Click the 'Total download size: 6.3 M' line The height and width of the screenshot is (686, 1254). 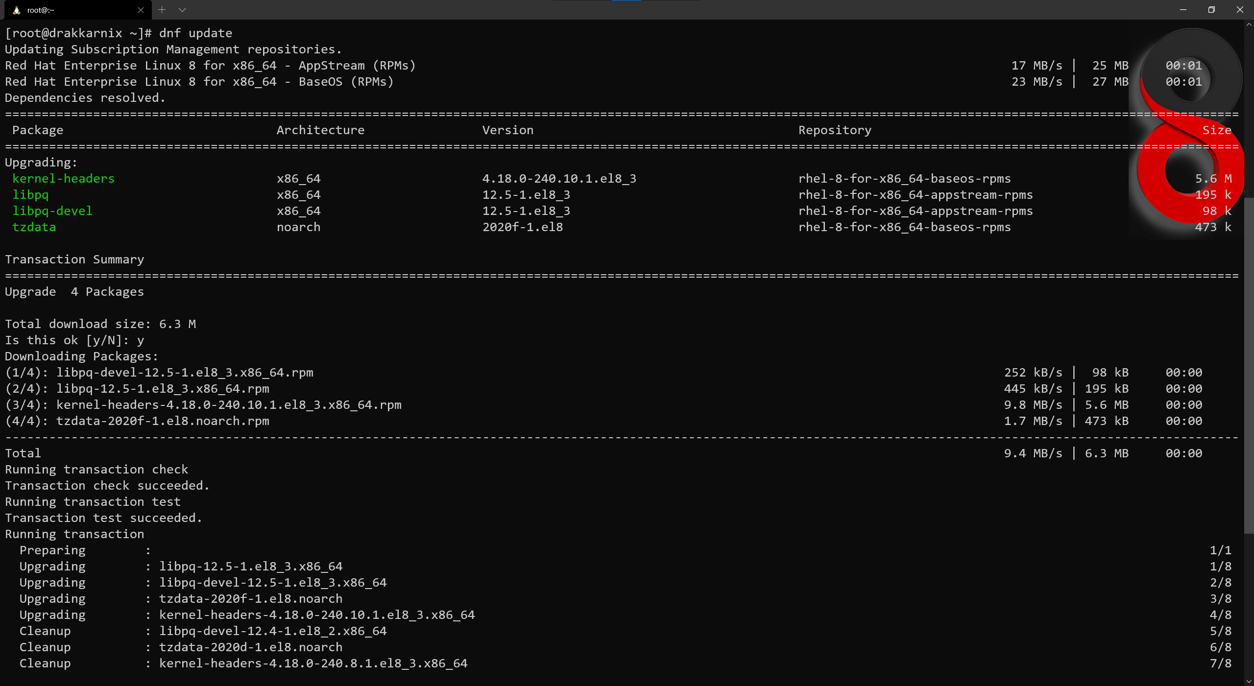tap(100, 324)
